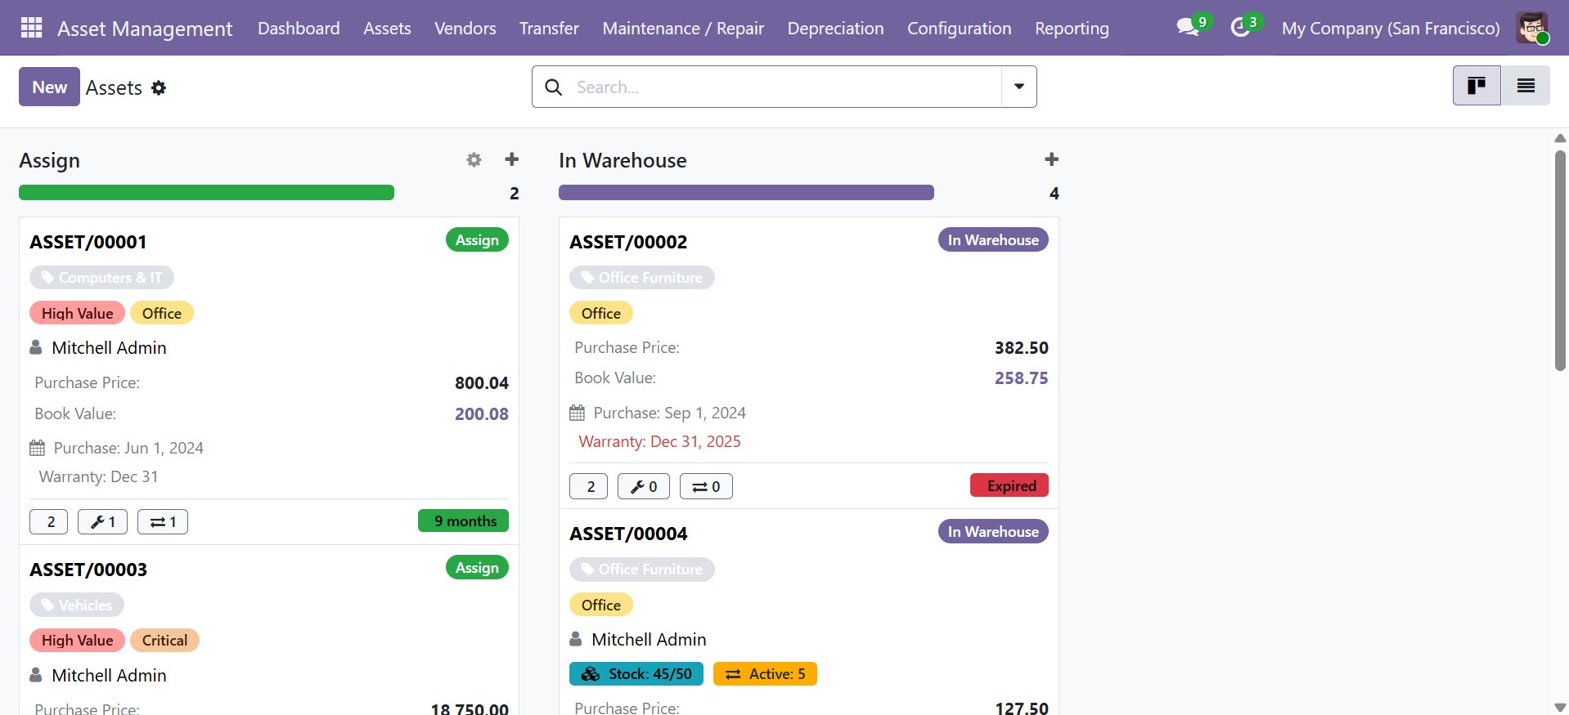Screen dimensions: 1569x715
Task: Open the Dashboard menu
Action: [299, 28]
